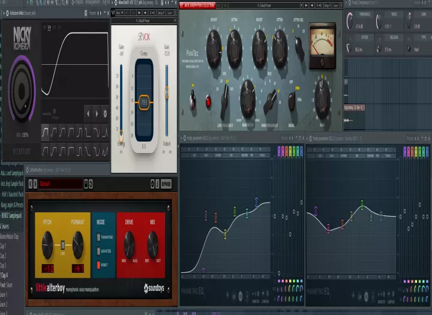Click the Pitch value display in Little AlterBoy
Screen dimensions: 432x315
coord(47,269)
